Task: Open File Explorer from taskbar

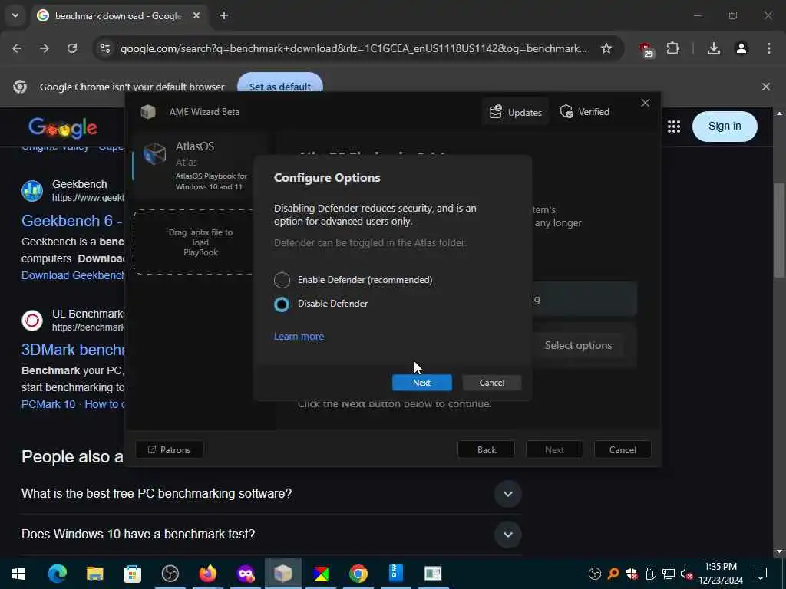Action: click(94, 574)
